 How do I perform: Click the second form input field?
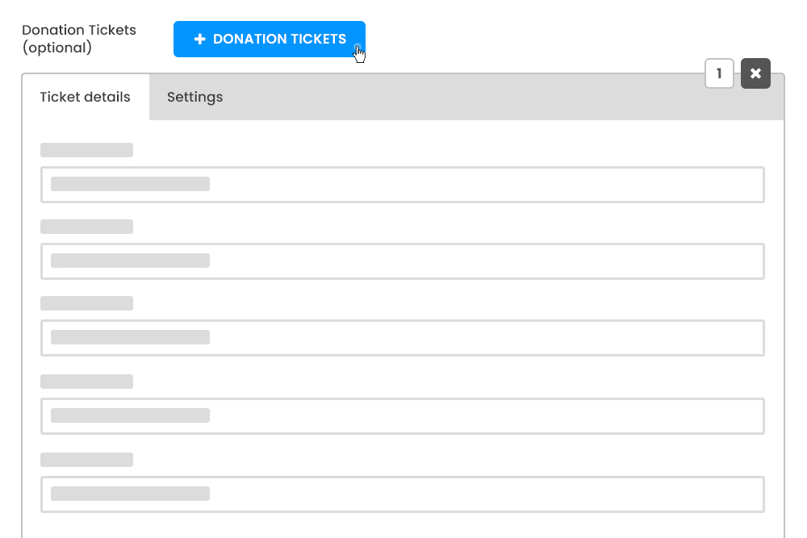pos(403,261)
